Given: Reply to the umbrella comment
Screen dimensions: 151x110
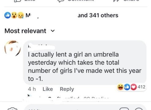Looking at the screenshot, I should [67, 89].
